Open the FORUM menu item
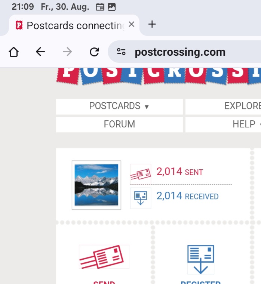The width and height of the screenshot is (261, 284). [x=119, y=124]
